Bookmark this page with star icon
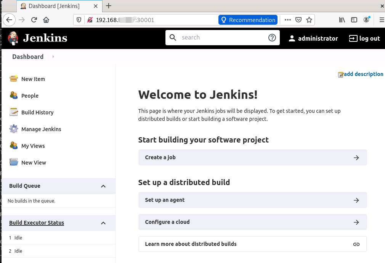Screen dimensions: 385x263 (309, 20)
